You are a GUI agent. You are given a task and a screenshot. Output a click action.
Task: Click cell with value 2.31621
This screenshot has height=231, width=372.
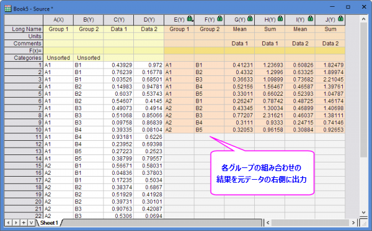pos(270,115)
